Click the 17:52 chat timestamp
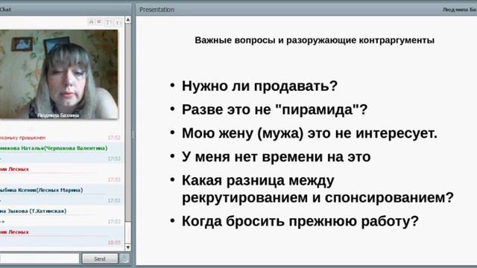The image size is (477, 268). pyautogui.click(x=114, y=138)
